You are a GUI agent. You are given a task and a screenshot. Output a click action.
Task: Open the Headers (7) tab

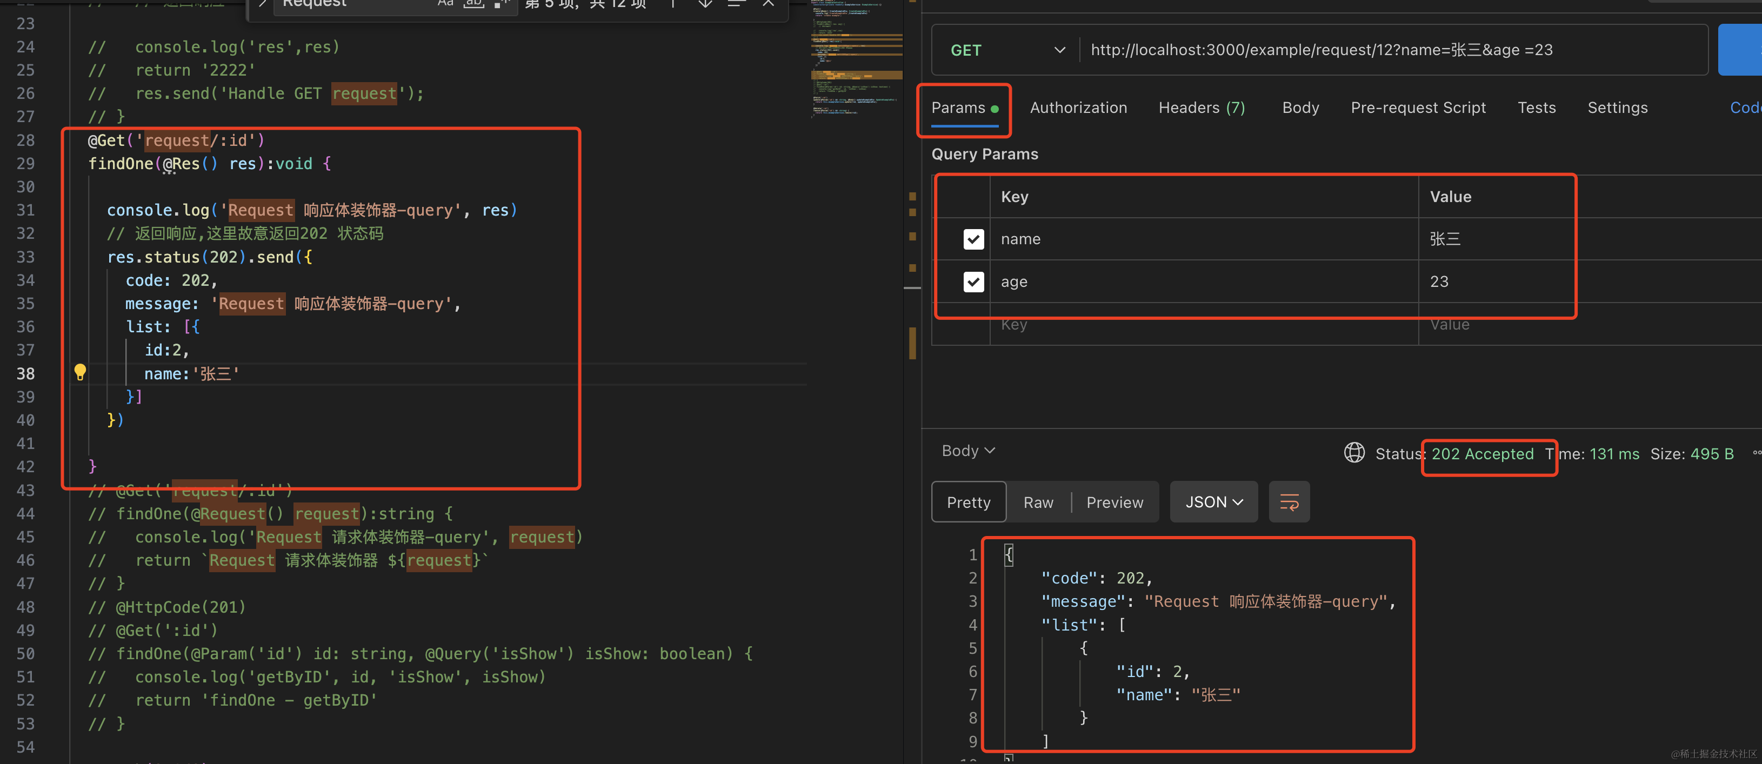1201,108
